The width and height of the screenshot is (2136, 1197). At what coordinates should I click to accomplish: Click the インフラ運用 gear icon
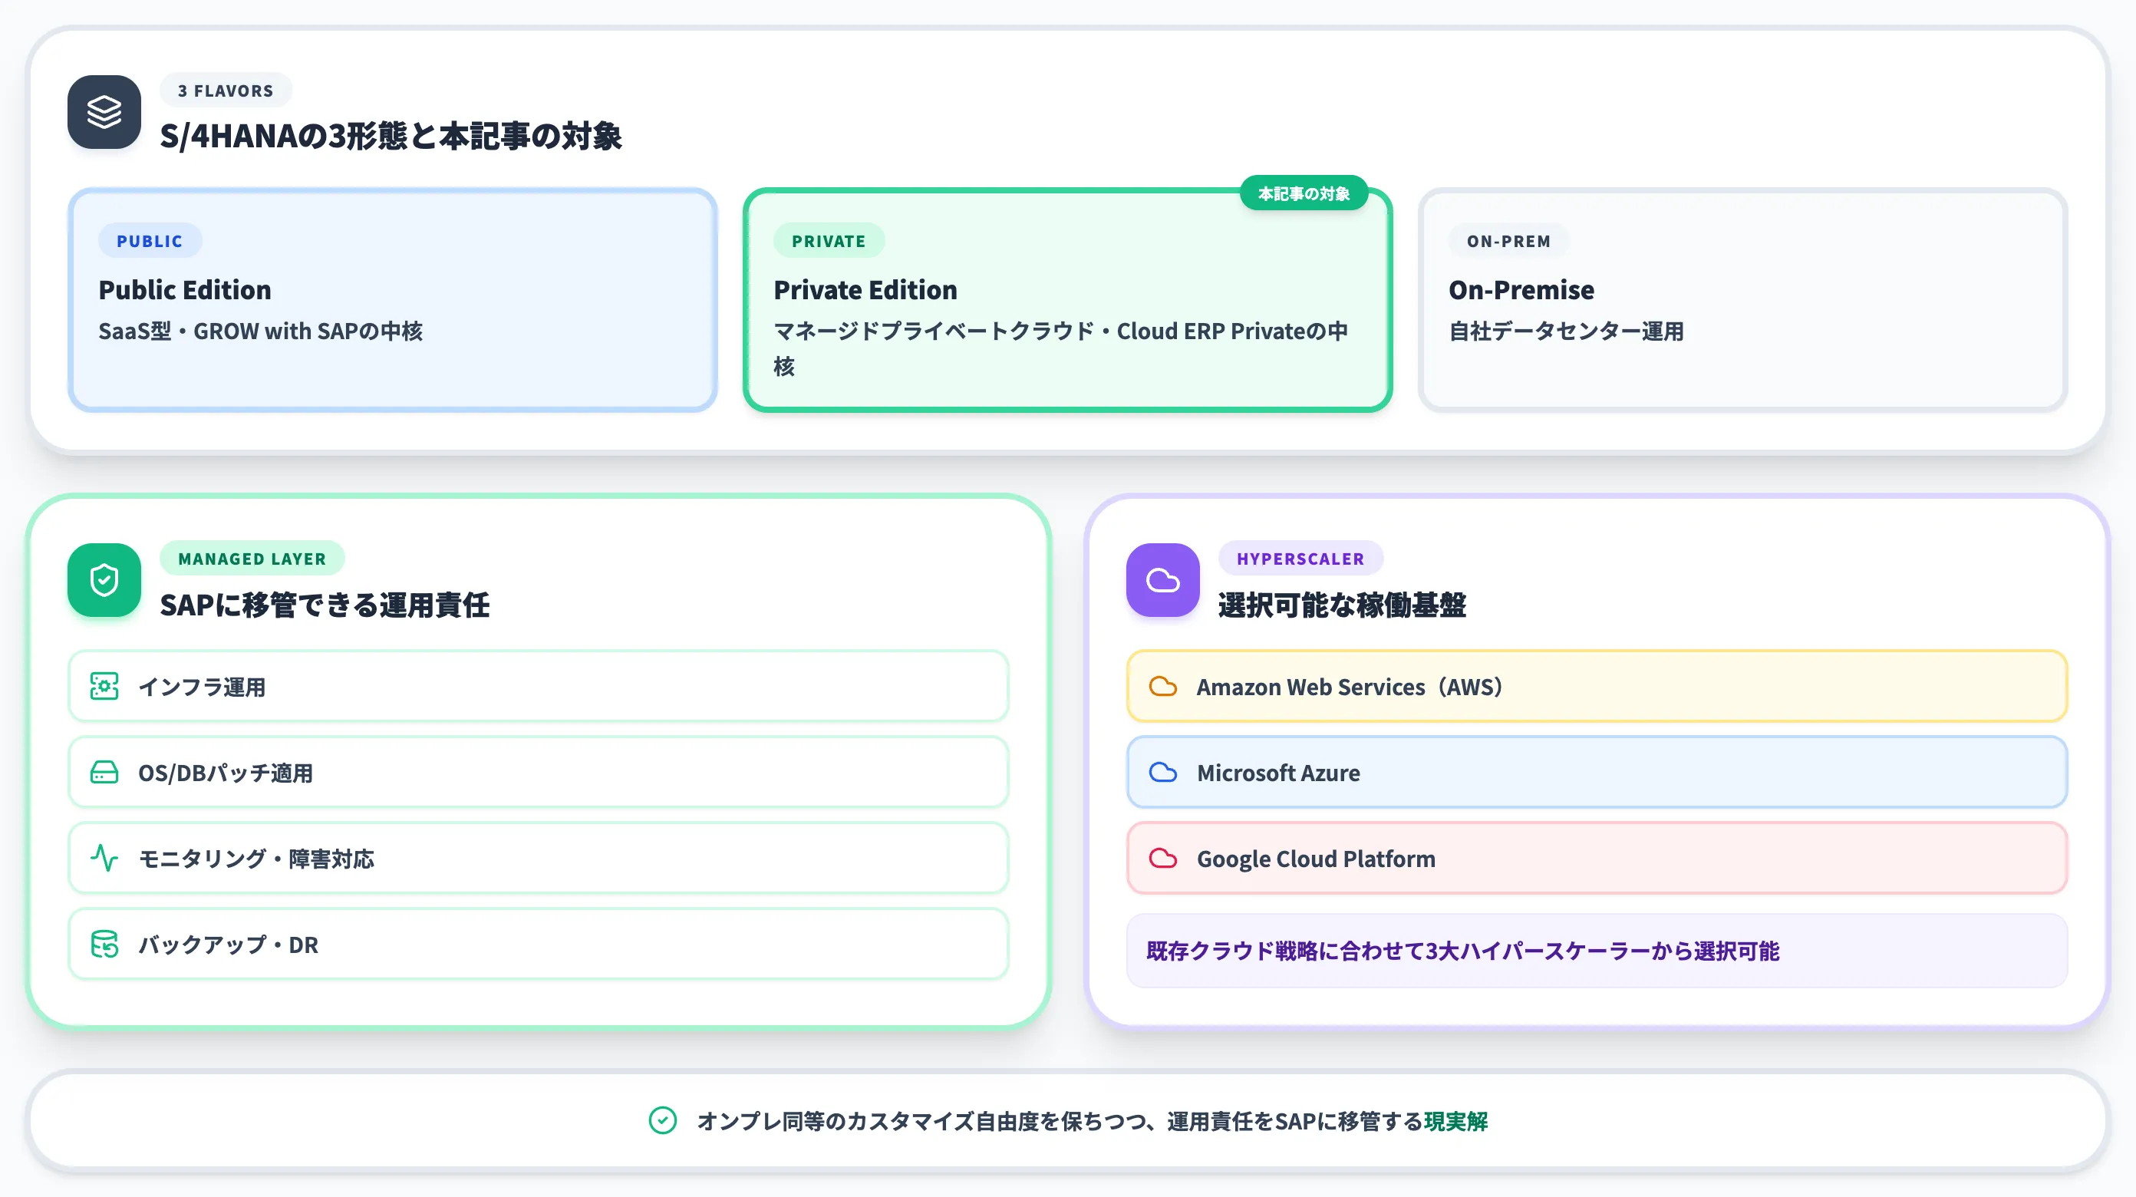tap(104, 686)
